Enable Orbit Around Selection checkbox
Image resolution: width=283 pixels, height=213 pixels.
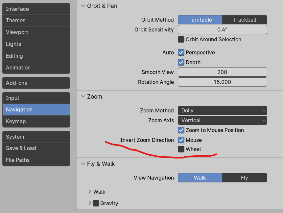pos(181,39)
